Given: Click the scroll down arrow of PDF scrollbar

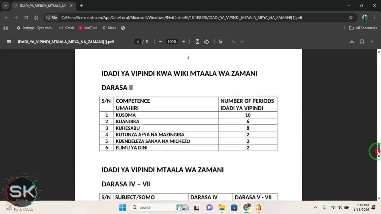Looking at the screenshot, I should coord(379,198).
